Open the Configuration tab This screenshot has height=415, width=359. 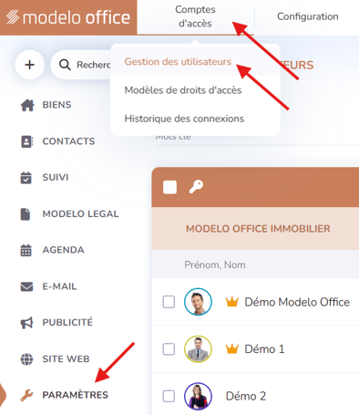pos(307,16)
